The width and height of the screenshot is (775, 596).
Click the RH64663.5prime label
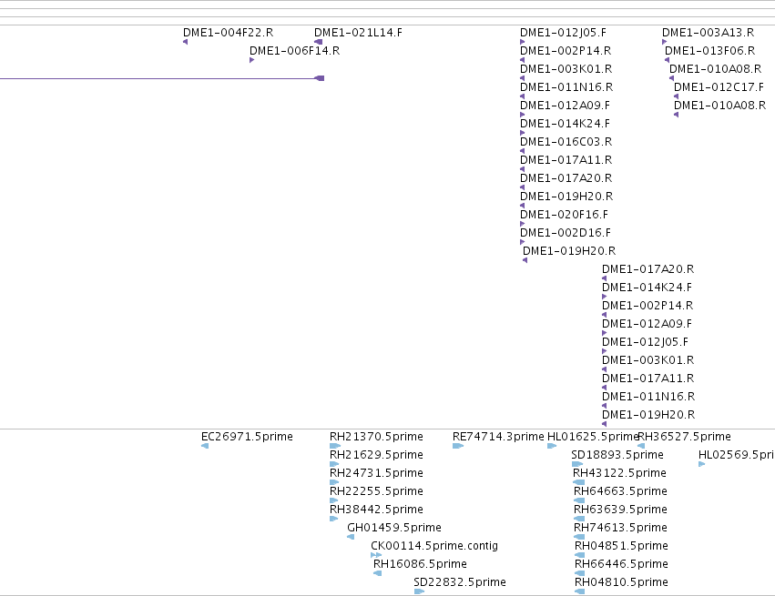pos(620,491)
